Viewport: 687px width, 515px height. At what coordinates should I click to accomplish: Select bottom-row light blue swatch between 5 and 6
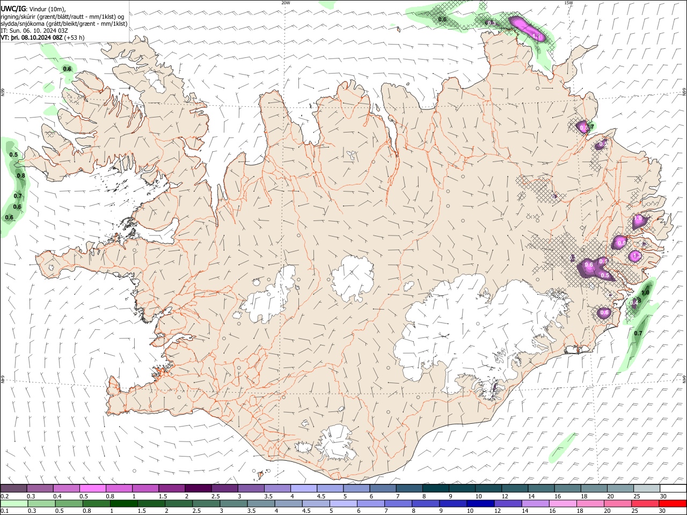click(343, 504)
